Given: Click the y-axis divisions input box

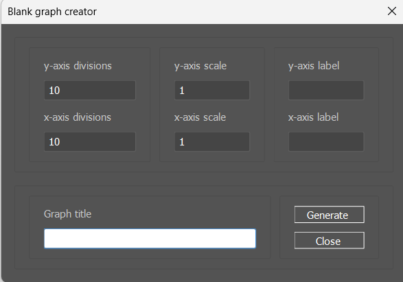Looking at the screenshot, I should tap(90, 90).
